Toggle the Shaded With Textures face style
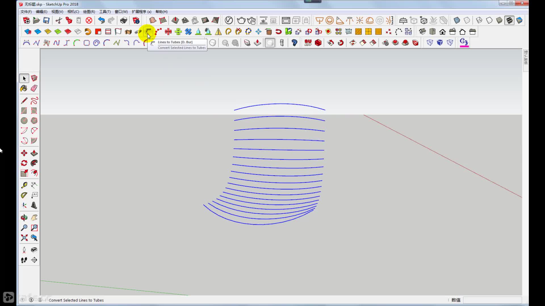The height and width of the screenshot is (306, 545). tap(509, 20)
